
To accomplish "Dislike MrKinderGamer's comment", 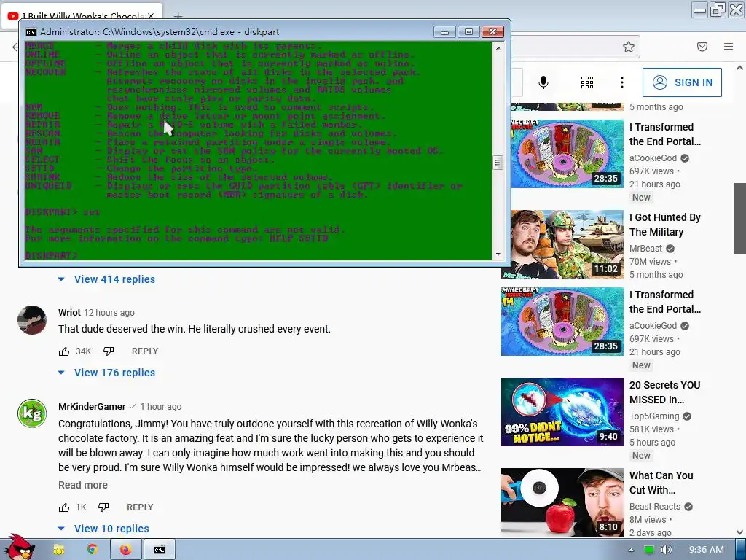I will [103, 507].
